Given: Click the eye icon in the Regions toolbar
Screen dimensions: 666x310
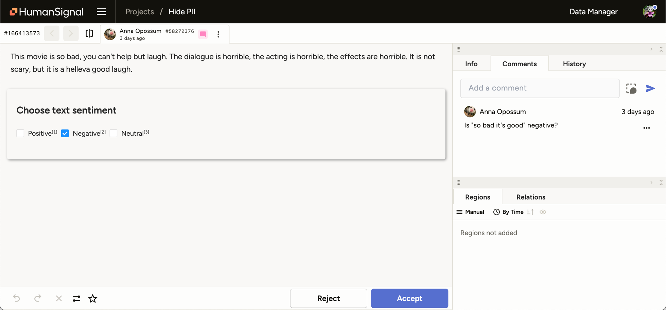Looking at the screenshot, I should (543, 212).
